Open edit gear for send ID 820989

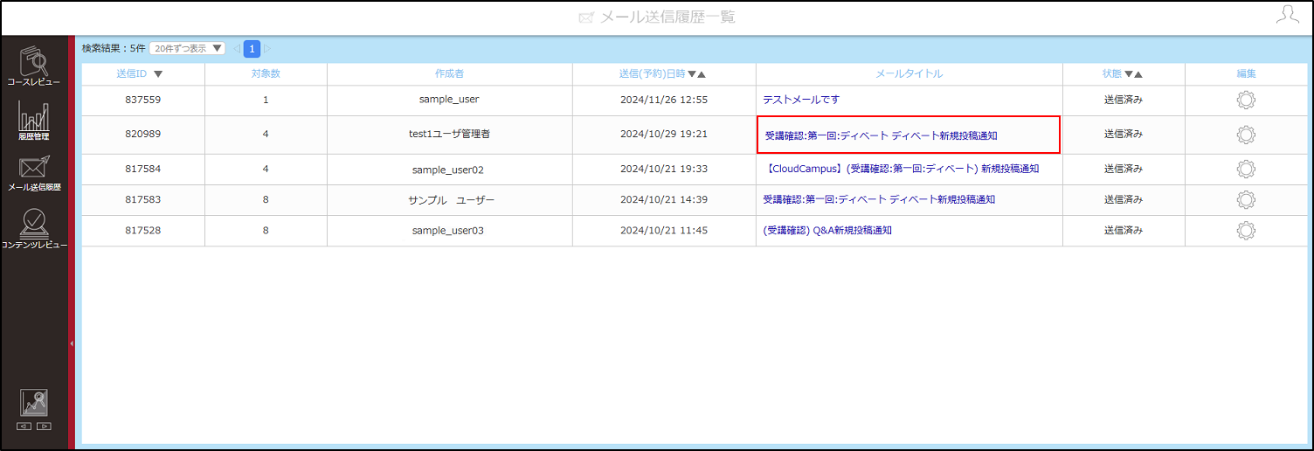pos(1246,135)
